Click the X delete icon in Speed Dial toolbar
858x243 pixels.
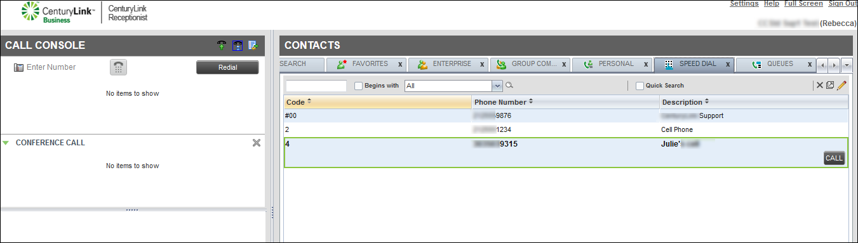coord(819,85)
